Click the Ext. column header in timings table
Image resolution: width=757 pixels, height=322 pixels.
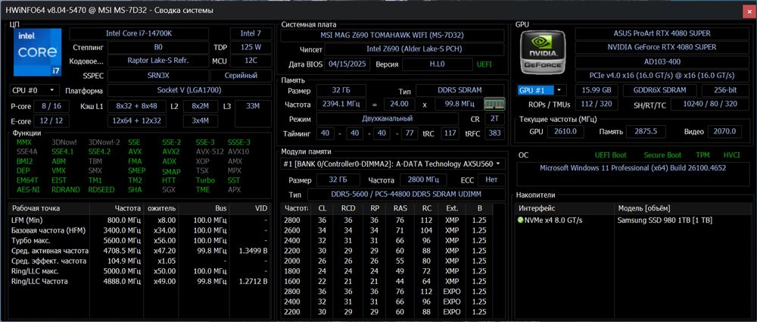coord(452,208)
